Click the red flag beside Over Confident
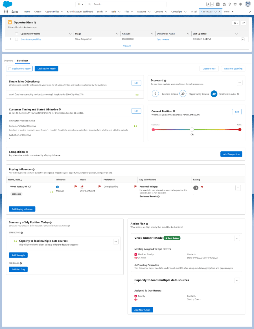Screen dimensions: 254x329 99,187
